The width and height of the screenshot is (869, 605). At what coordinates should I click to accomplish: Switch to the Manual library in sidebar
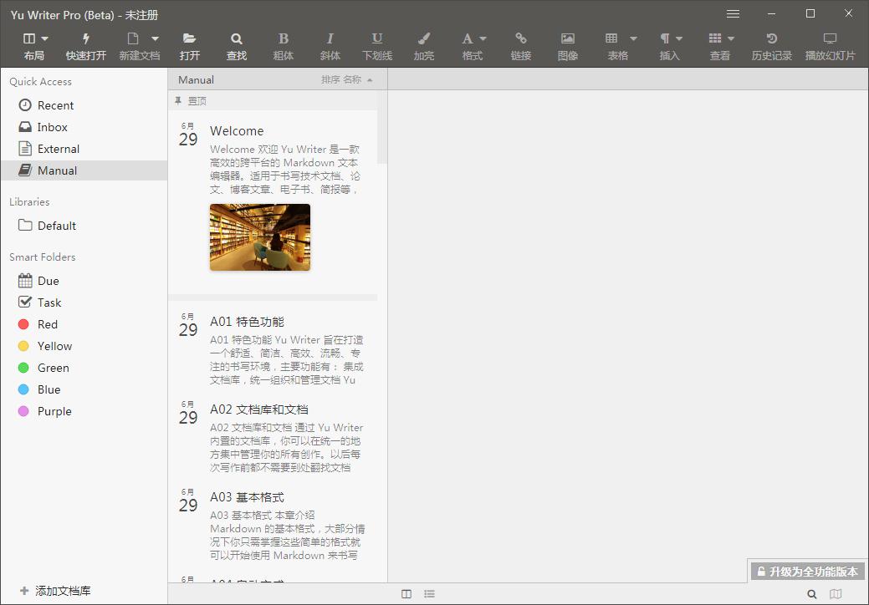coord(55,170)
